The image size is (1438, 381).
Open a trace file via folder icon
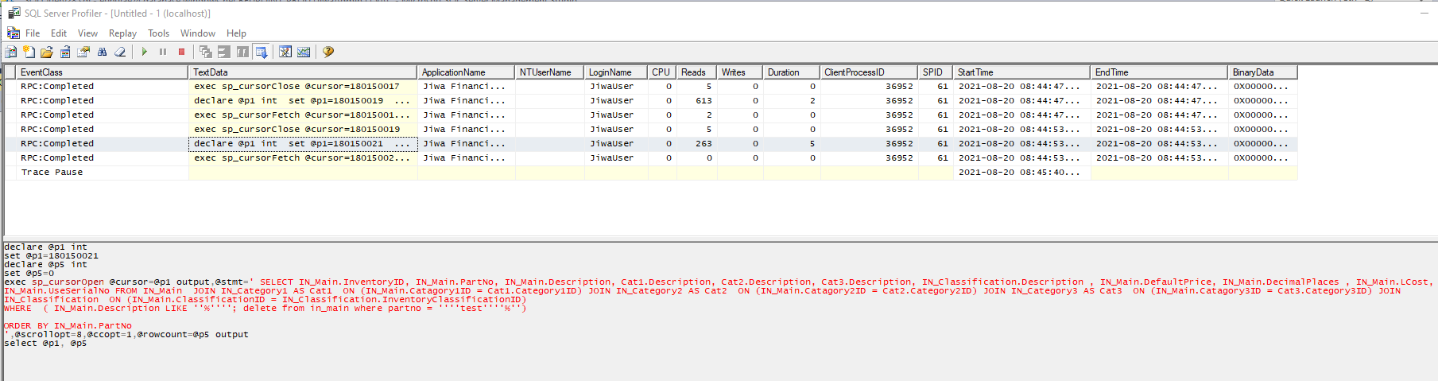[x=47, y=52]
